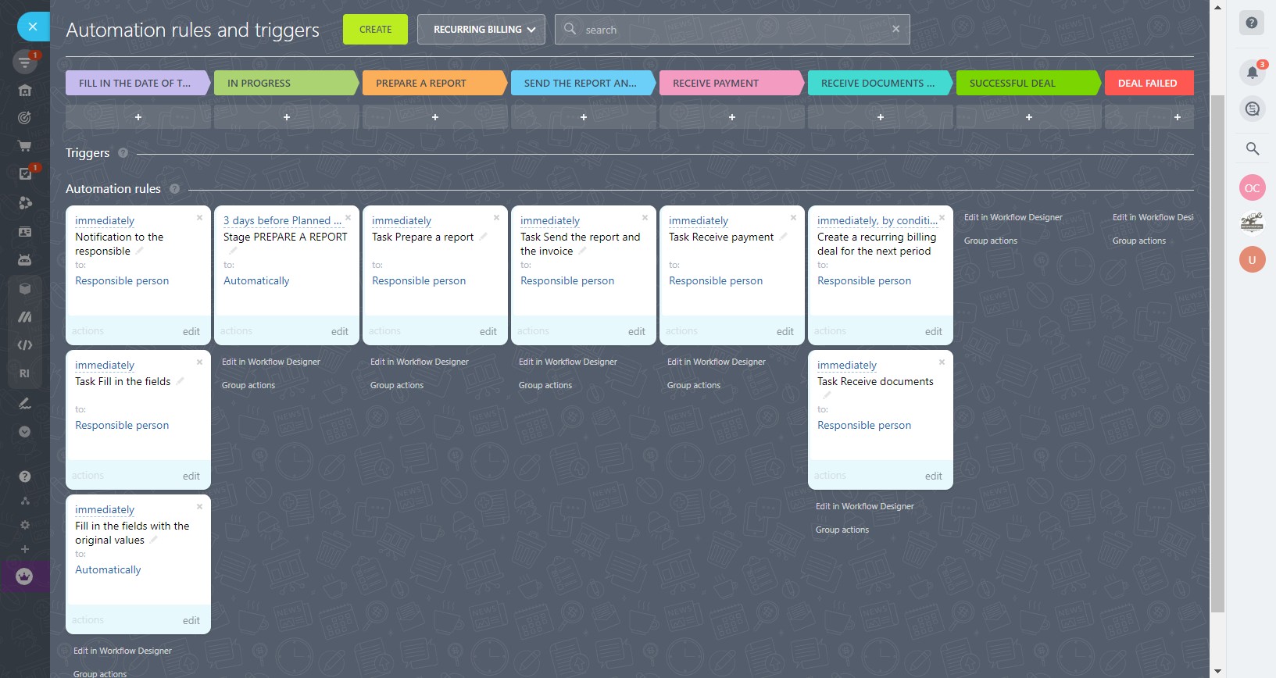Image resolution: width=1276 pixels, height=678 pixels.
Task: Open the '3 days before Planned' timing dropdown
Action: click(x=282, y=221)
